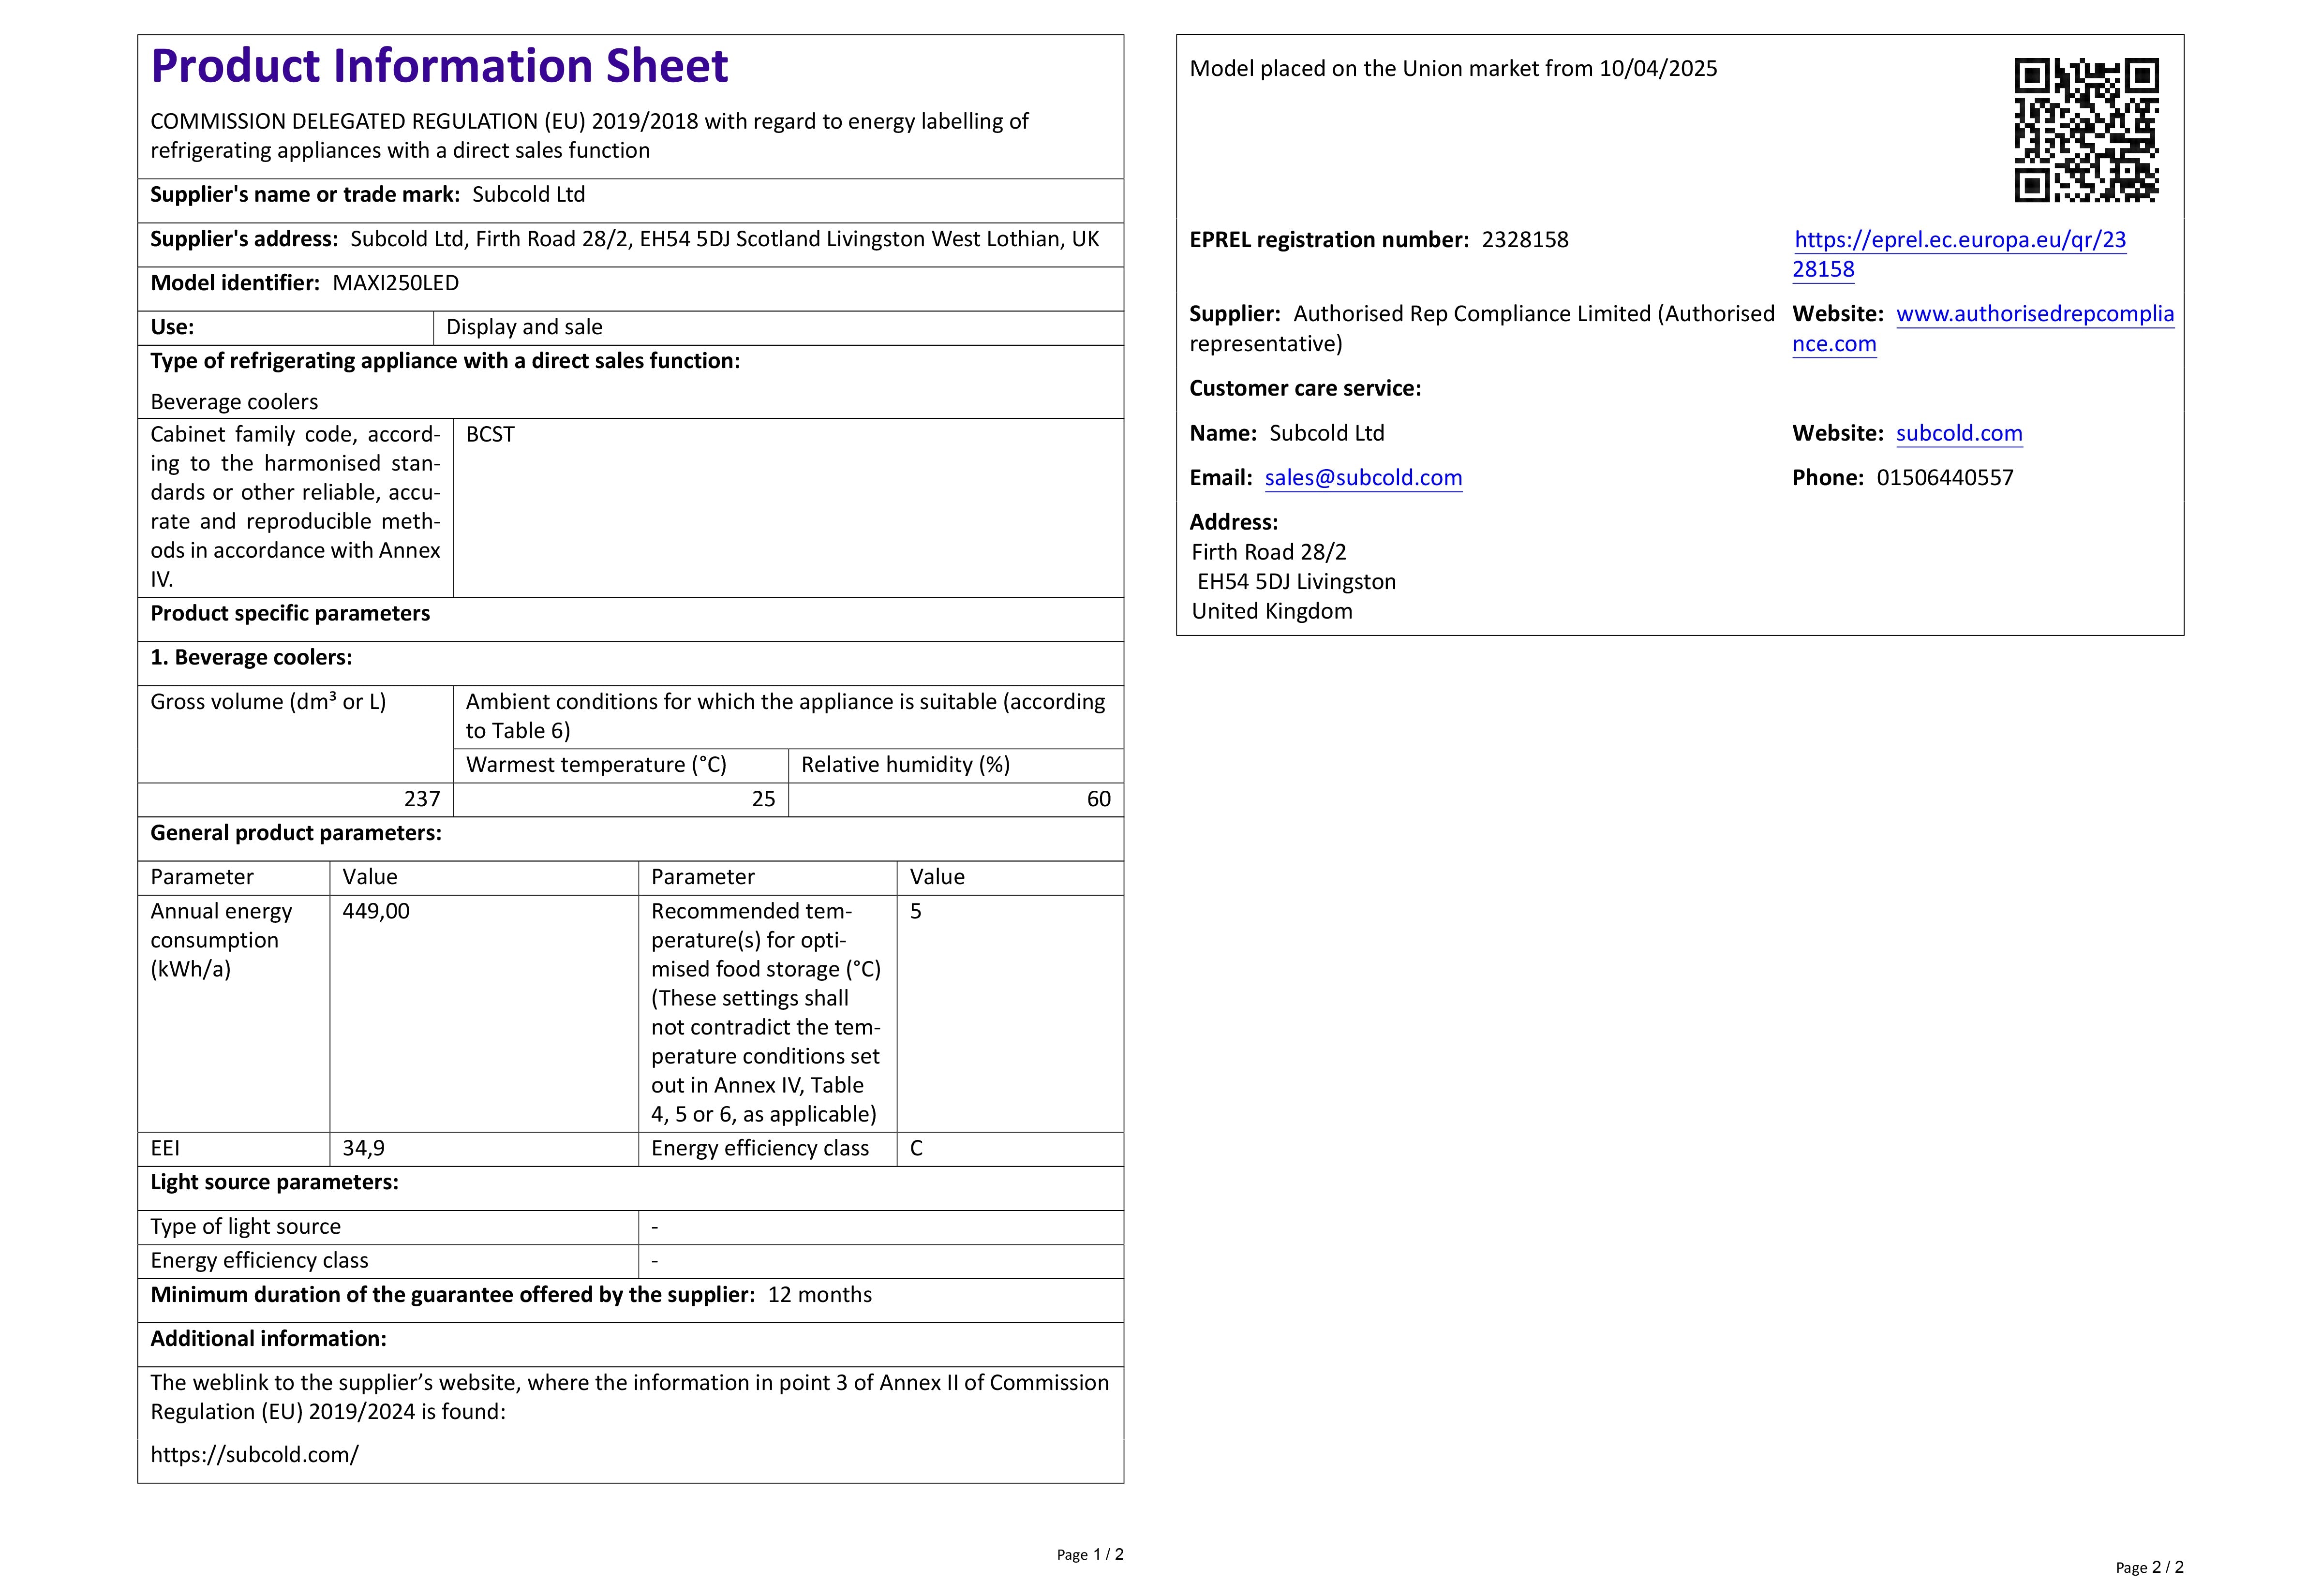Click the Product Information Sheet title
Viewport: 2322px width, 1596px height.
(439, 66)
